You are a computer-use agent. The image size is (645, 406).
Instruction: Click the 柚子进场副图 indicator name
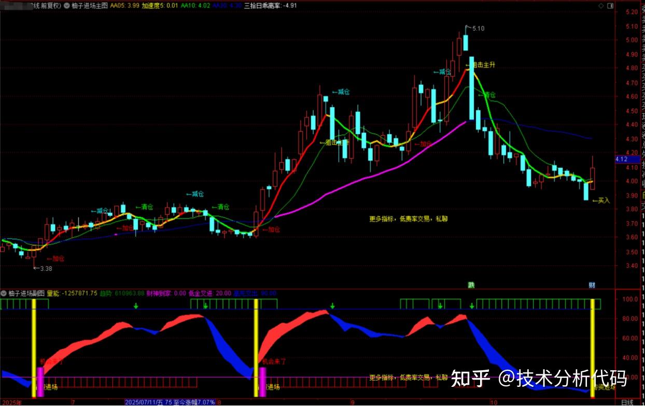pos(26,293)
